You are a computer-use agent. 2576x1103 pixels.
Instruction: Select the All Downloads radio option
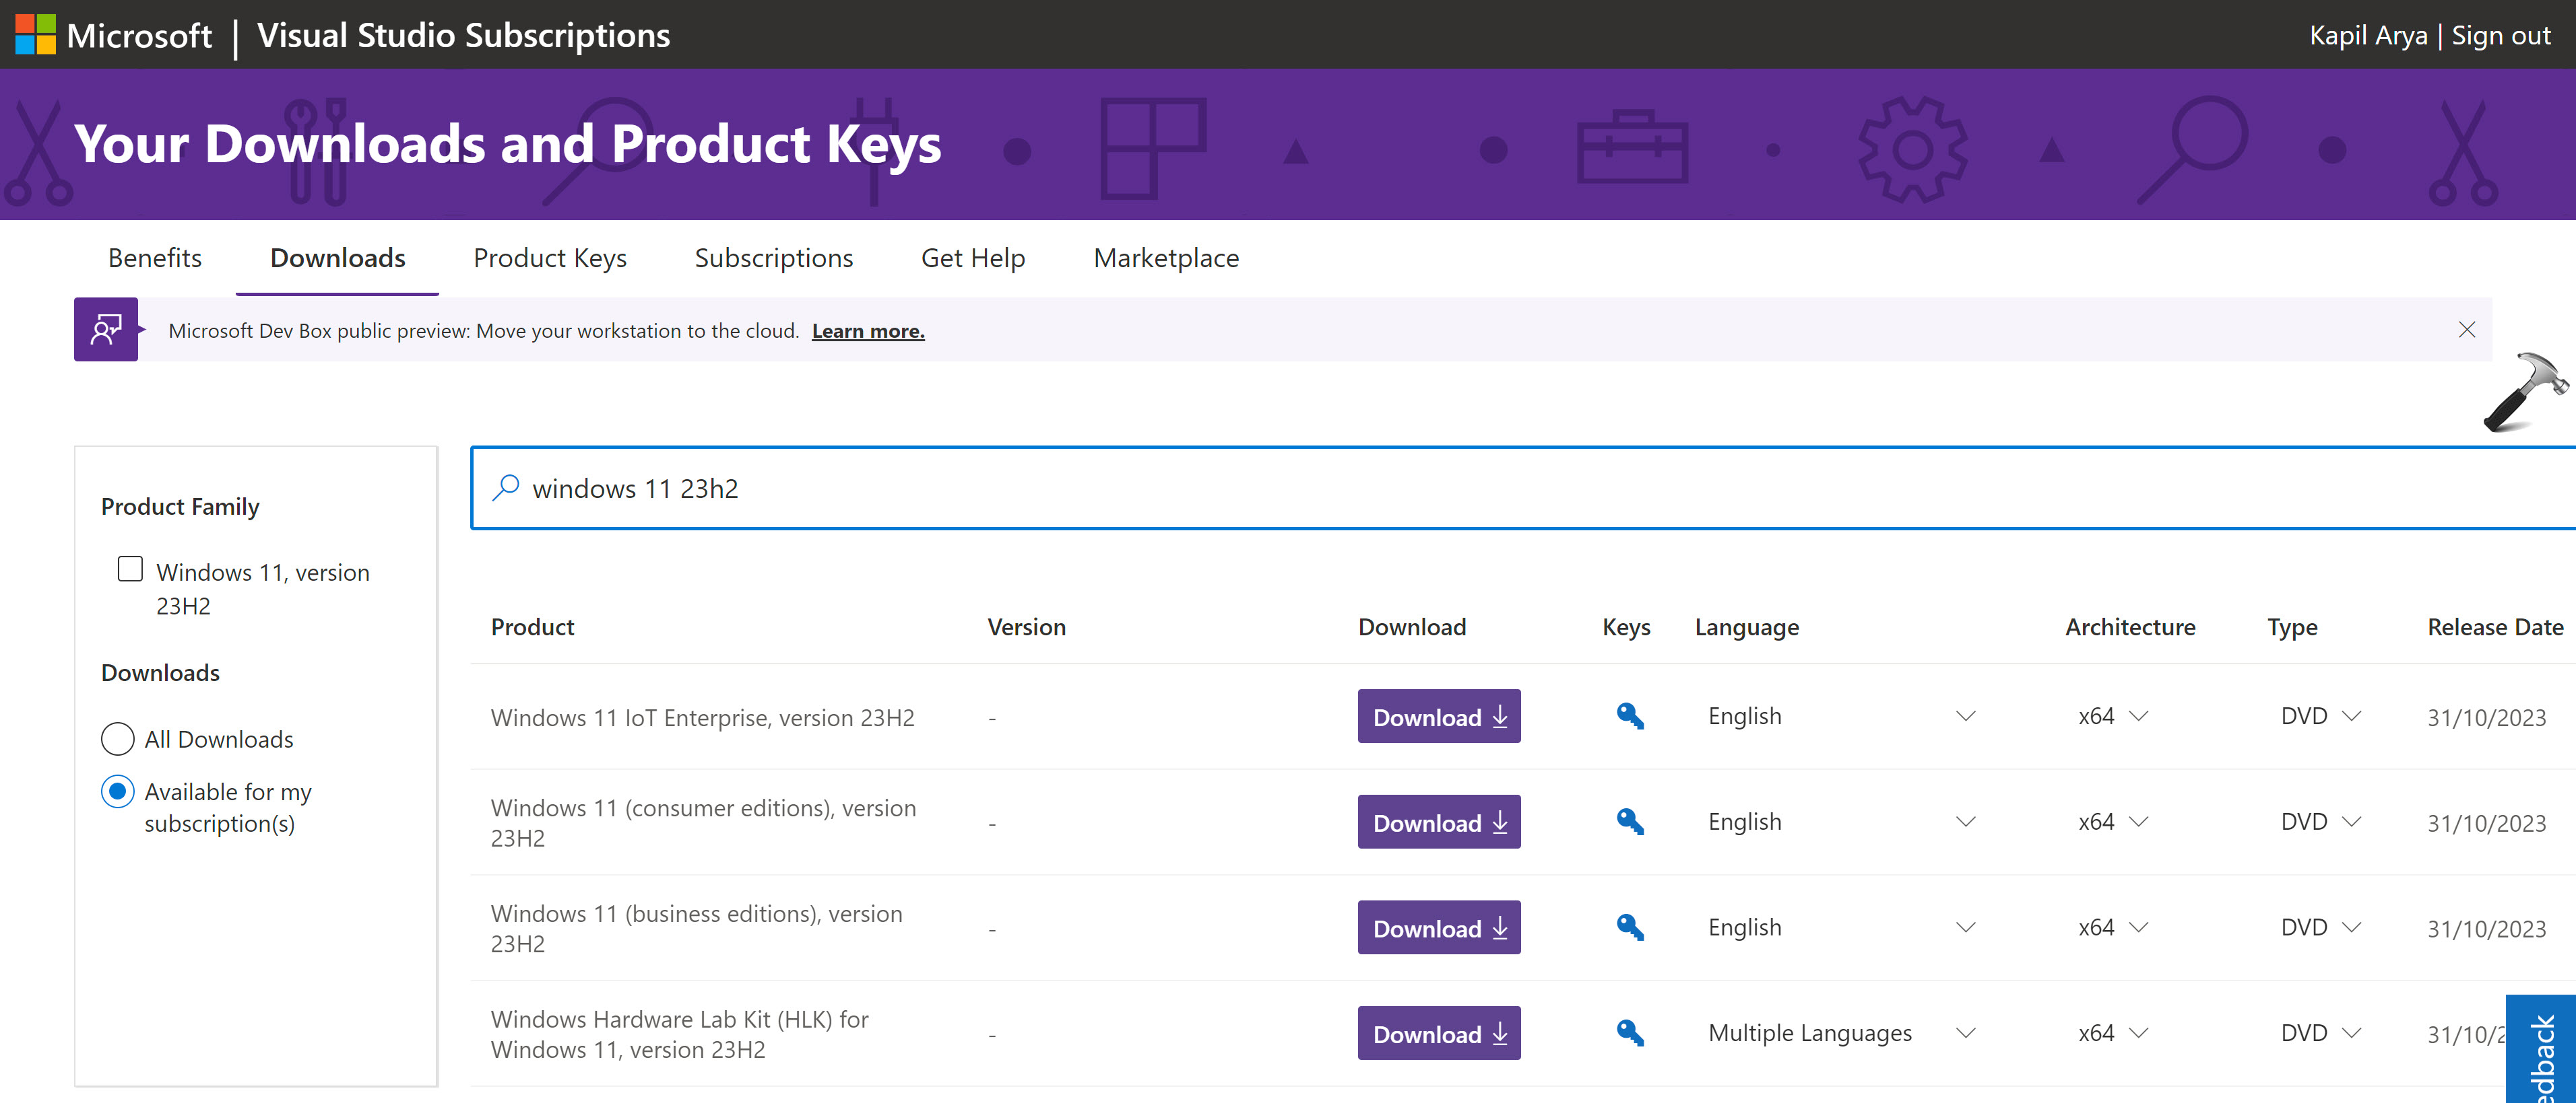pyautogui.click(x=118, y=740)
